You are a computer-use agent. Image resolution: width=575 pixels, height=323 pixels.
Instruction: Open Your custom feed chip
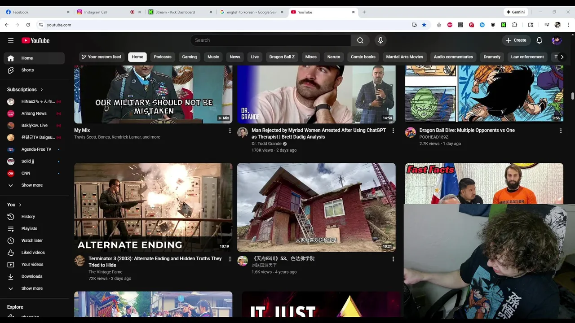pyautogui.click(x=101, y=57)
